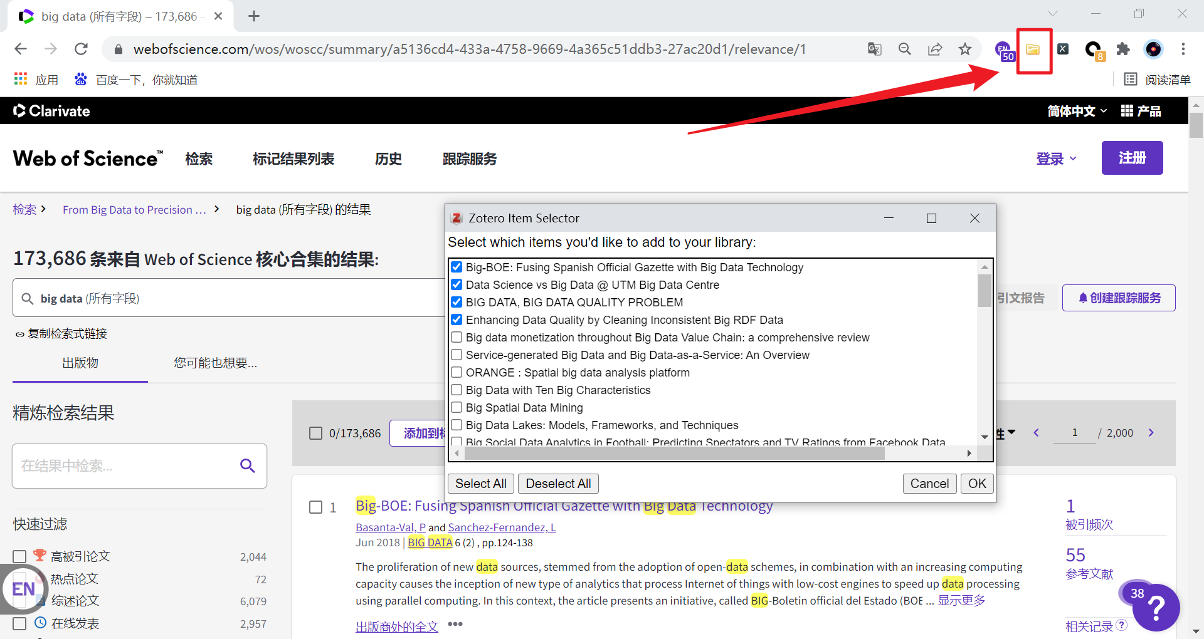
Task: Uncheck Data Science vs Big Data item
Action: point(457,285)
